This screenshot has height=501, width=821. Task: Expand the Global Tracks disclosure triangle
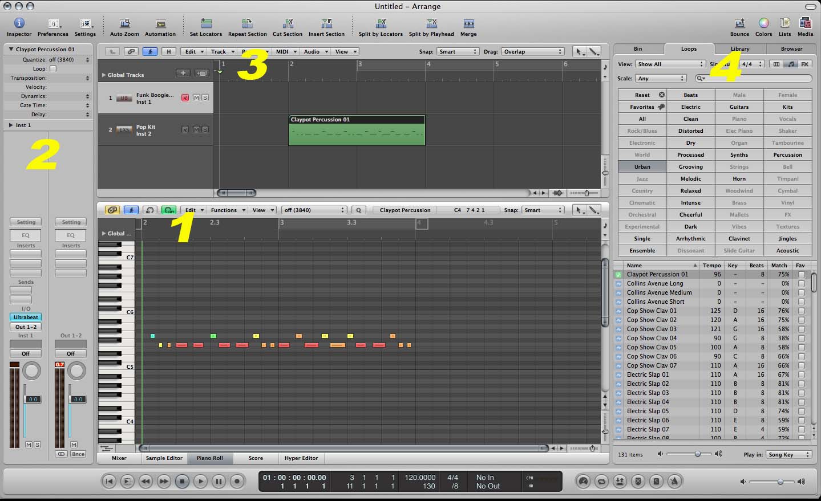(103, 75)
